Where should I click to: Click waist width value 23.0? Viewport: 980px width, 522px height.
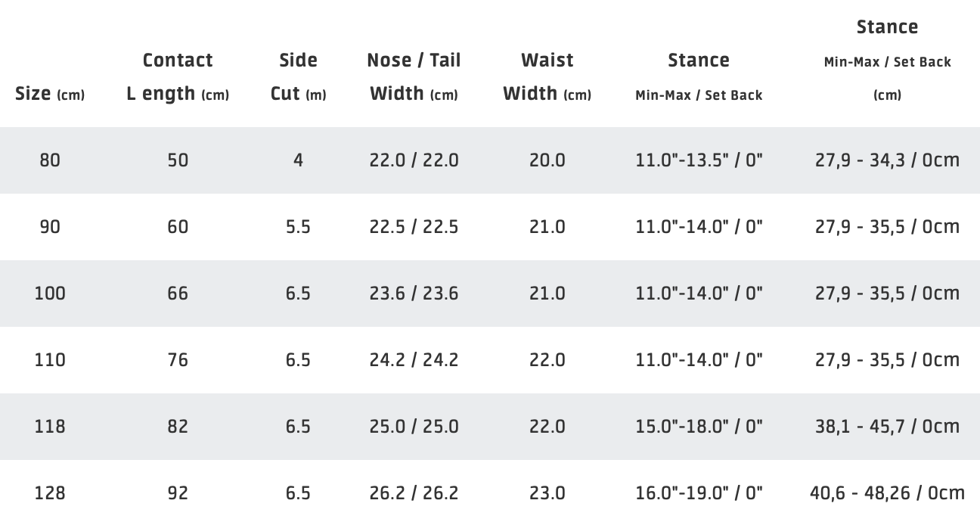[547, 493]
